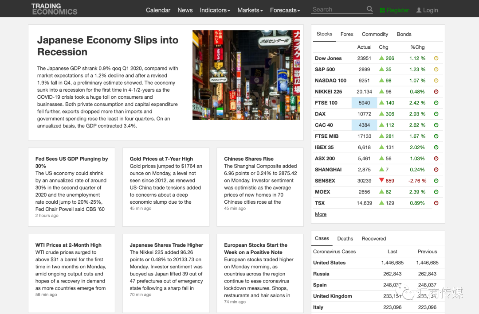The image size is (479, 314).
Task: Click the FTSE 100 index name
Action: [326, 103]
